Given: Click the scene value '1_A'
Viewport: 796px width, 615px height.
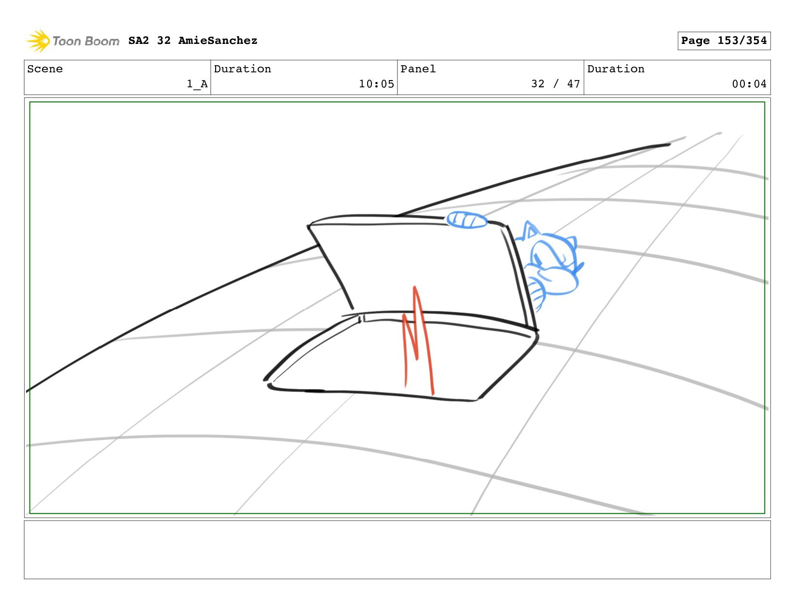Looking at the screenshot, I should coord(197,84).
